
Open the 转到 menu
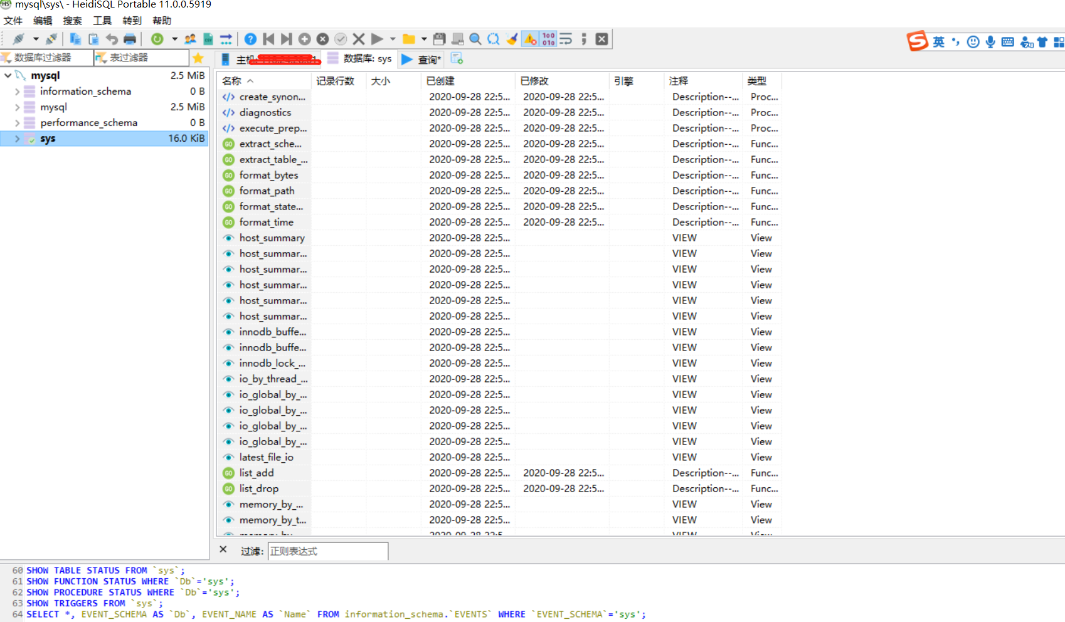click(132, 21)
